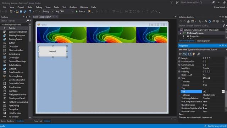Click the Rana Saeed account name

(220, 7)
